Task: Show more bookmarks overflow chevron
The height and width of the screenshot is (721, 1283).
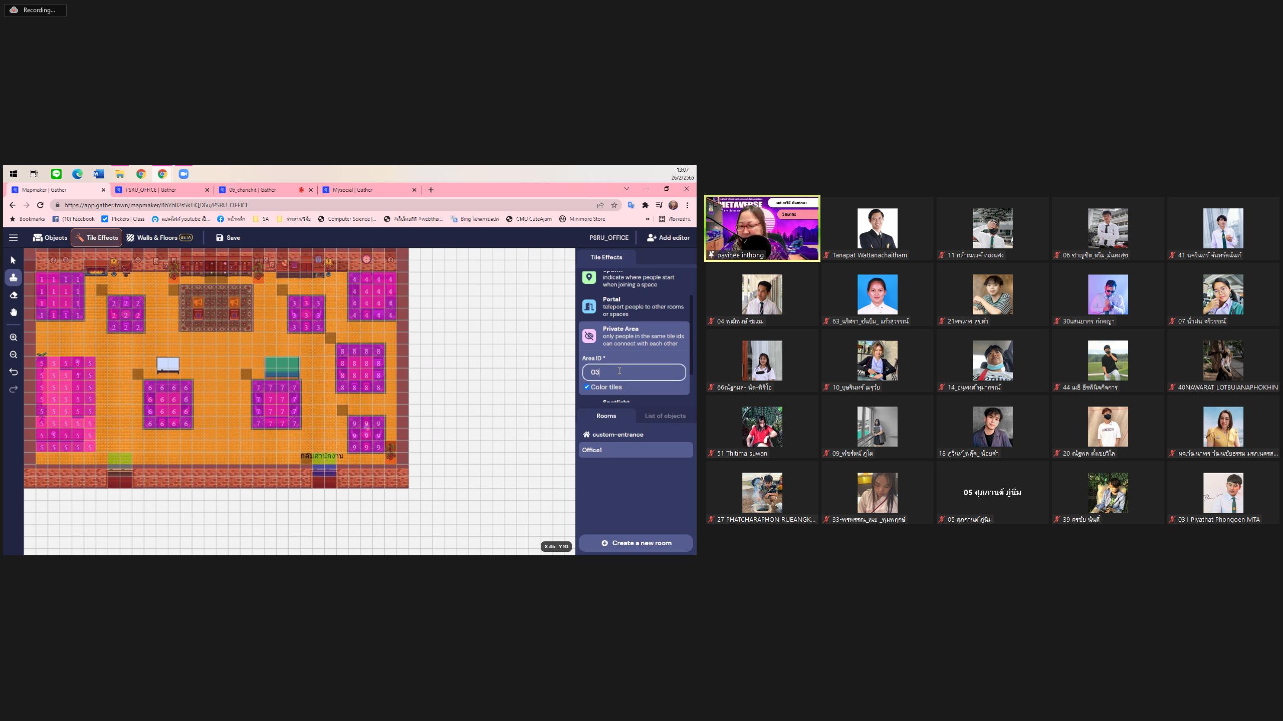Action: click(648, 219)
